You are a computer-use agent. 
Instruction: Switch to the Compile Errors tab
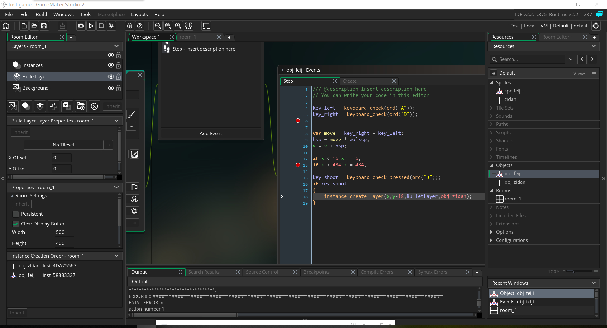click(377, 272)
